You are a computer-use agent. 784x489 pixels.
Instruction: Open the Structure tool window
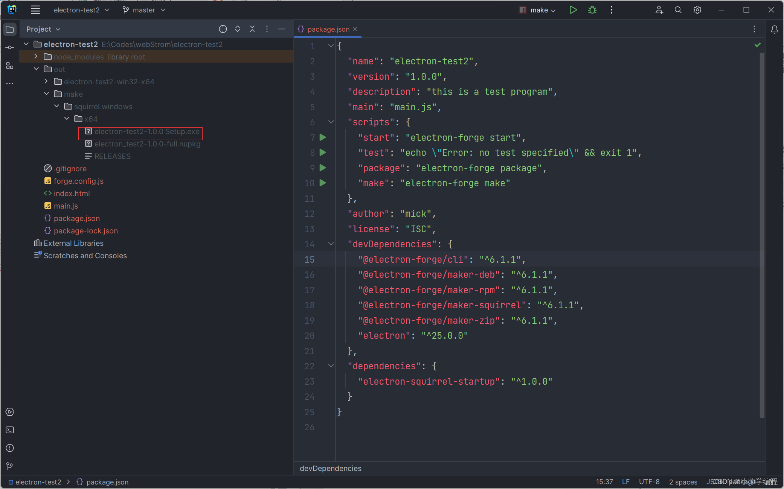click(x=10, y=66)
